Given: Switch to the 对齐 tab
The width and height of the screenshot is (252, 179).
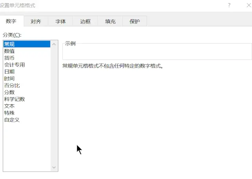Looking at the screenshot, I should [x=36, y=21].
